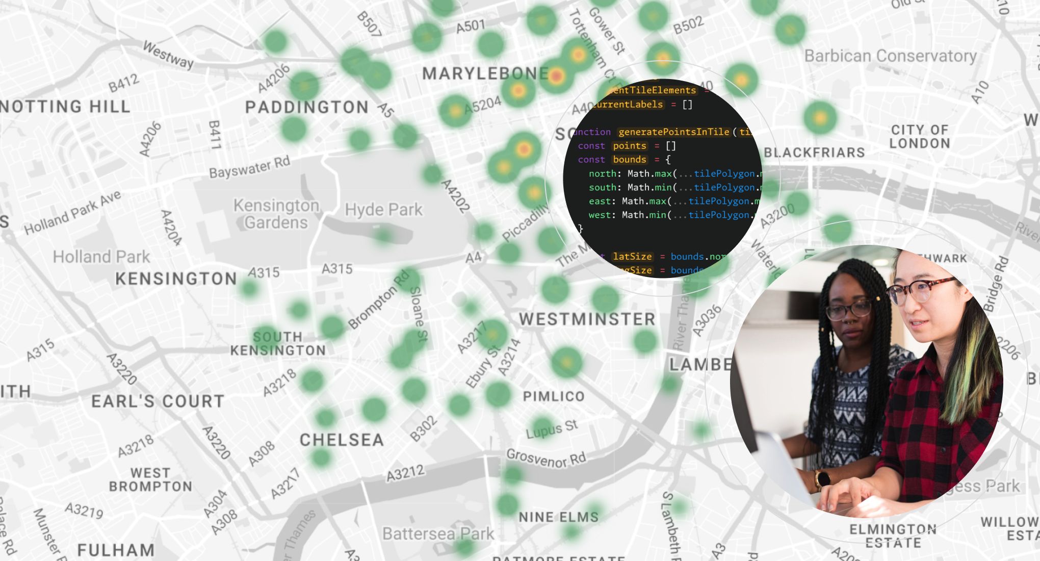Image resolution: width=1040 pixels, height=561 pixels.
Task: Select the Barbican Conservatory label
Action: (x=891, y=56)
